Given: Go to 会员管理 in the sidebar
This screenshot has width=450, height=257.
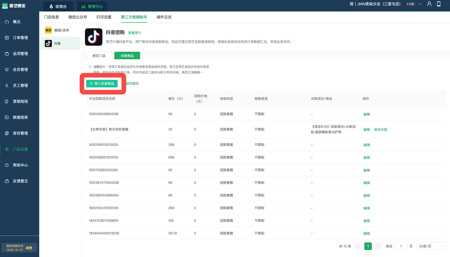Looking at the screenshot, I should pos(20,70).
